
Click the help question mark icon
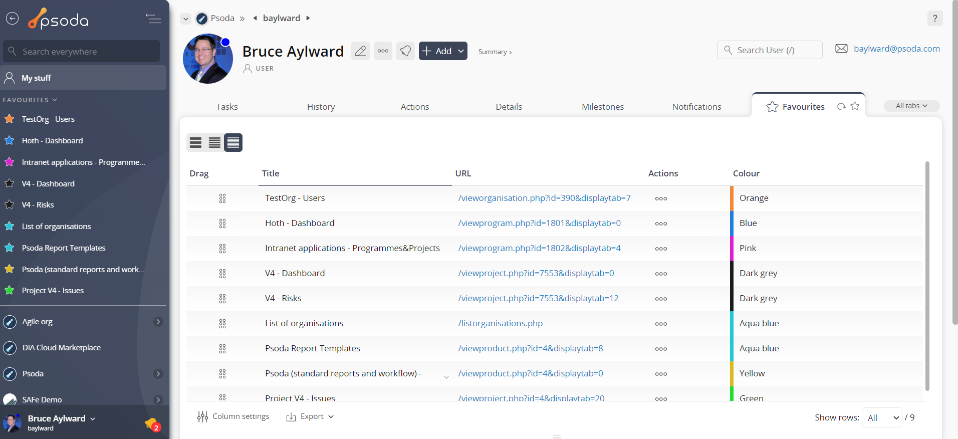pyautogui.click(x=935, y=19)
